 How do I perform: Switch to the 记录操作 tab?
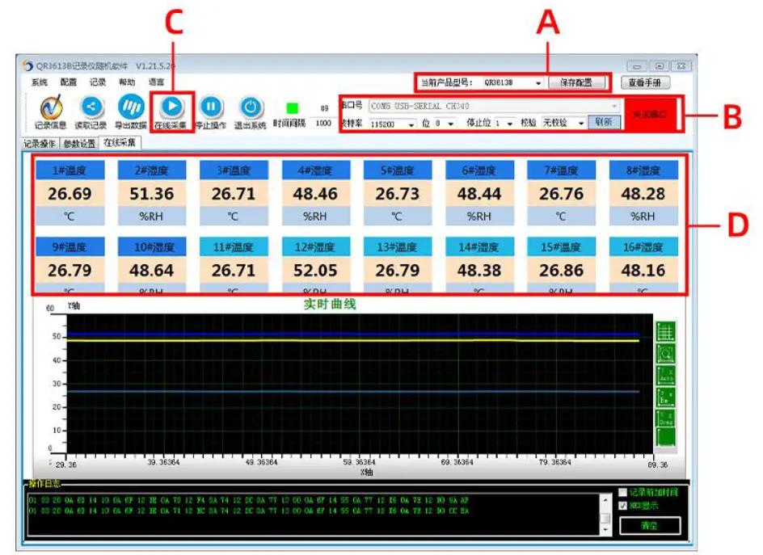(x=40, y=144)
